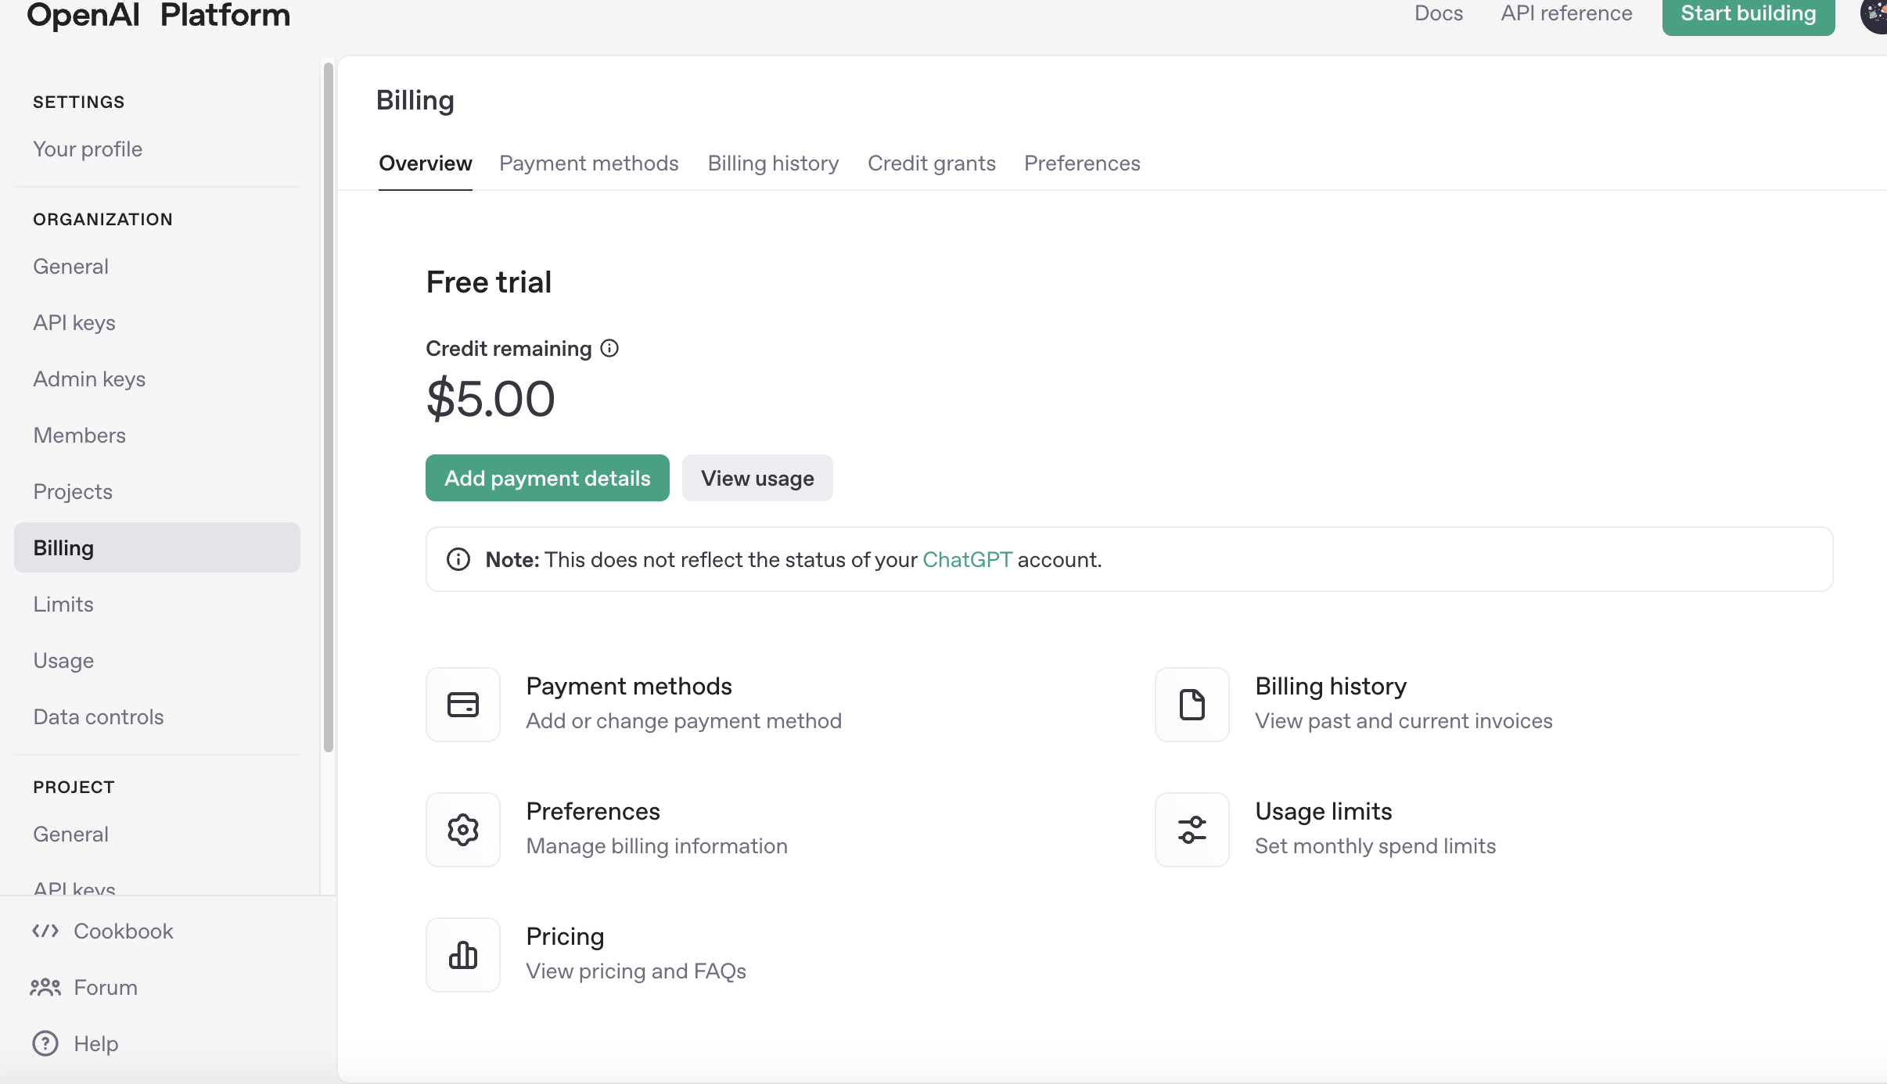Screen dimensions: 1887x1084
Task: Click the Billing history document icon
Action: click(1192, 705)
